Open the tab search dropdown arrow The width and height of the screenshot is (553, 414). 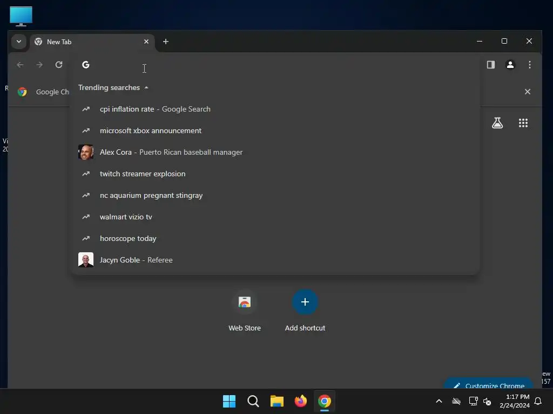19,42
